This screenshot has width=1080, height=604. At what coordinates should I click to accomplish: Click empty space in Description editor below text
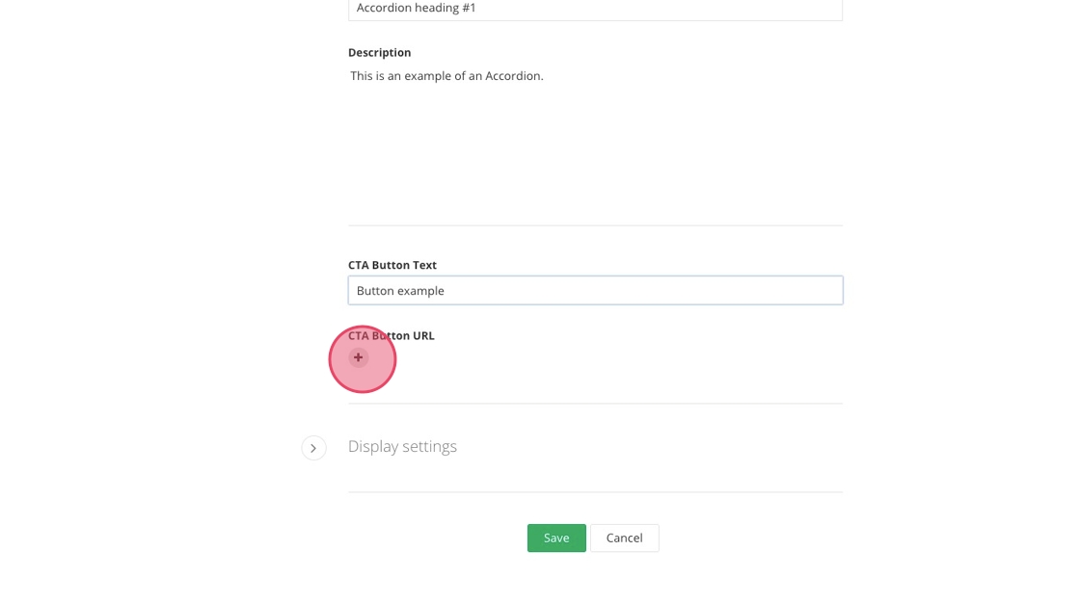click(595, 154)
